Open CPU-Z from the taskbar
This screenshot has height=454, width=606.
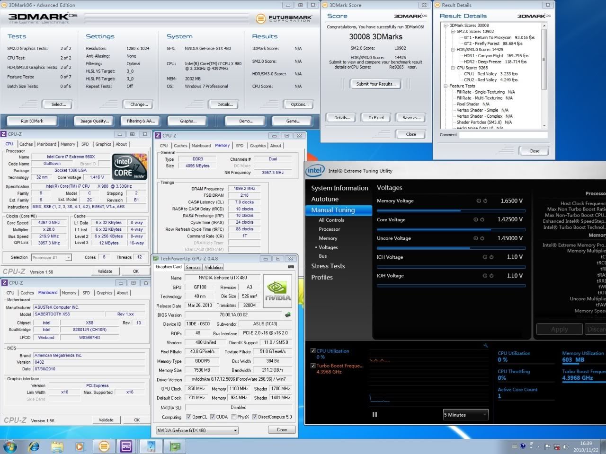(x=126, y=446)
